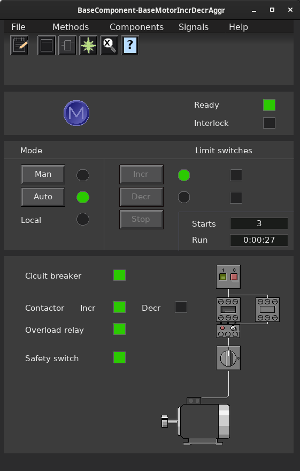
Task: Click the circuit breaker graphic in diagram
Action: [x=228, y=276]
